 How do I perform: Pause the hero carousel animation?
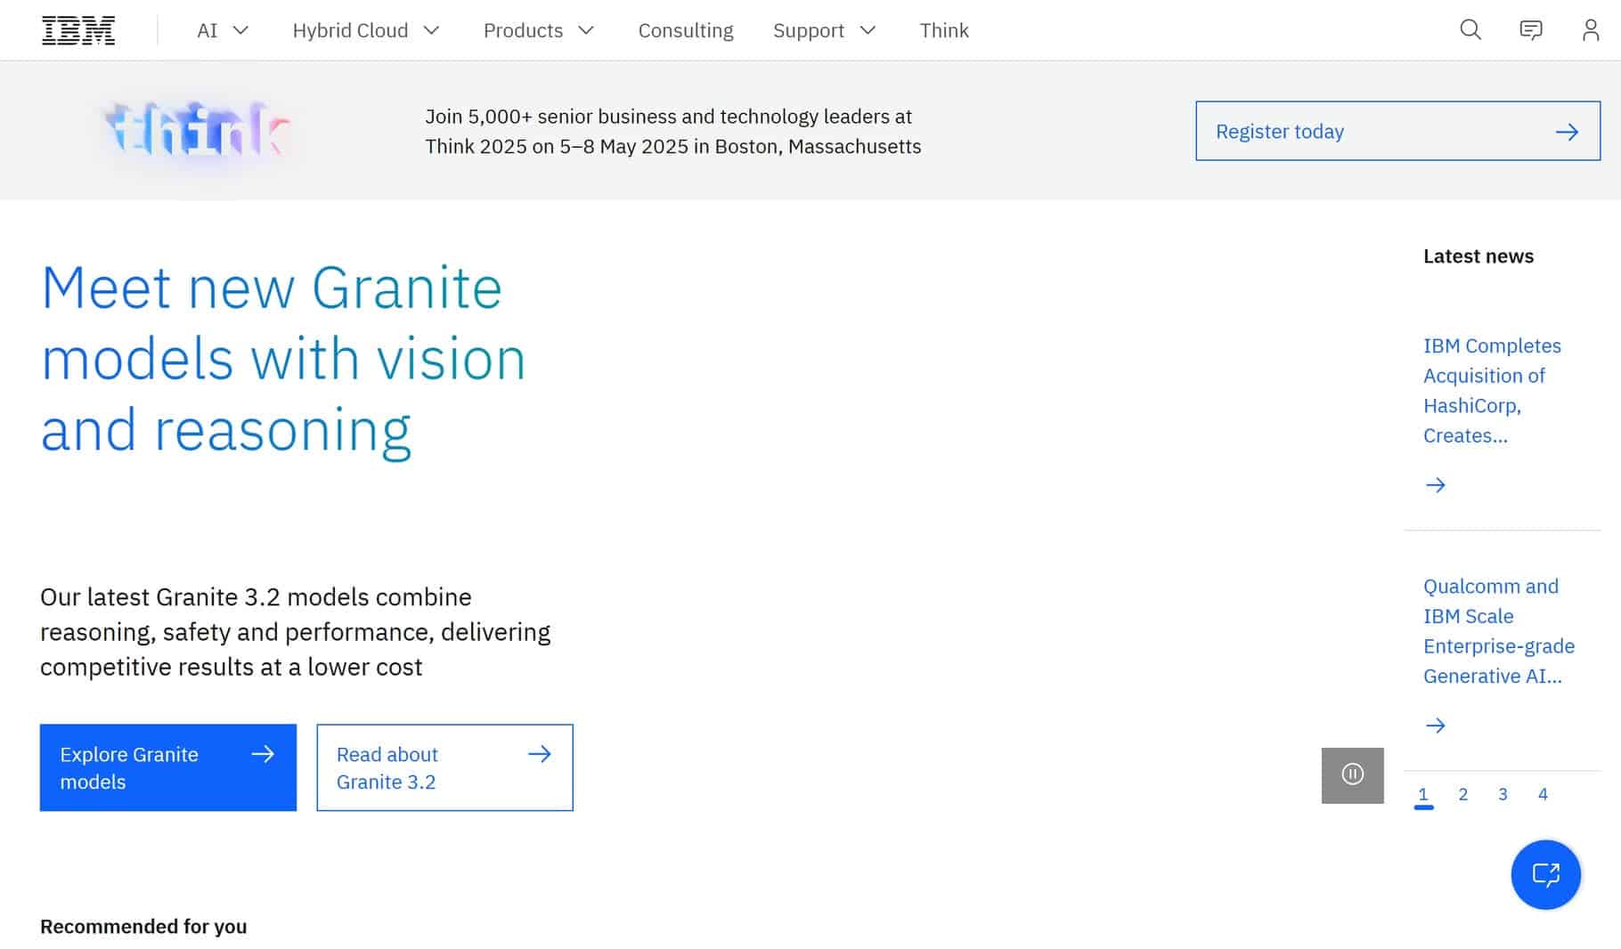coord(1352,775)
